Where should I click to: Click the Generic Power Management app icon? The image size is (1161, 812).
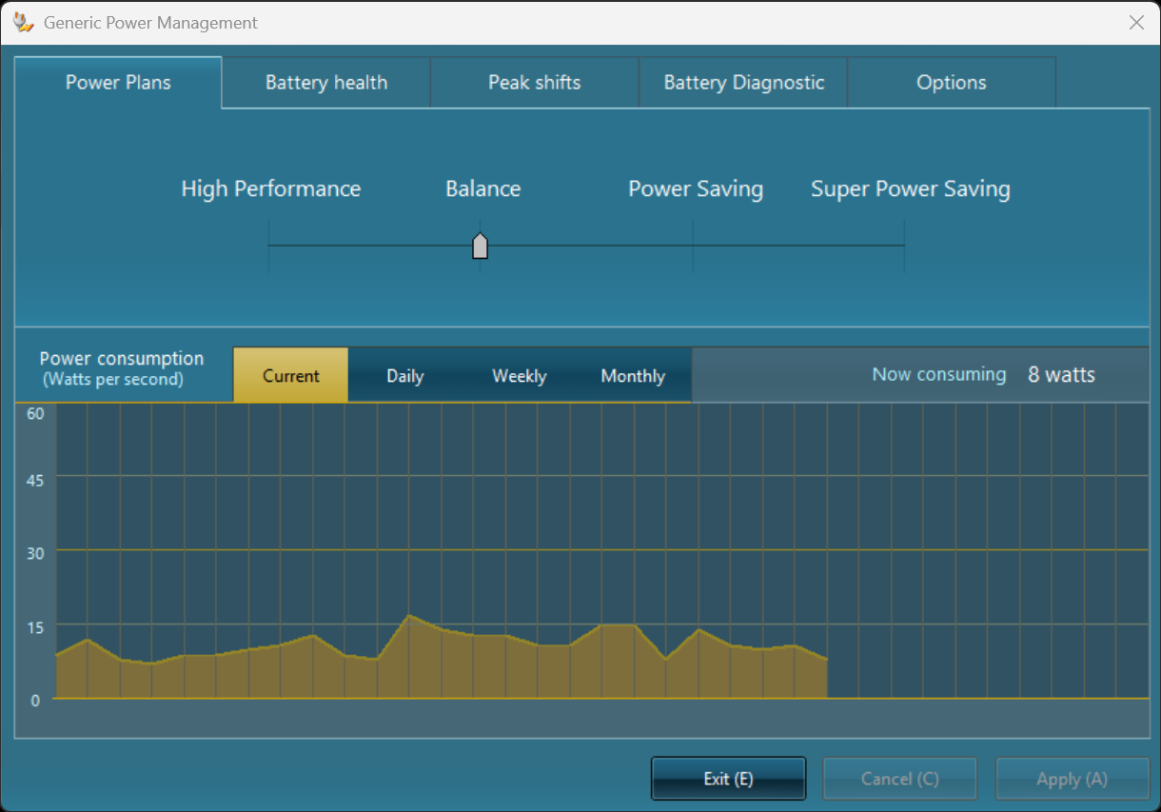point(26,22)
